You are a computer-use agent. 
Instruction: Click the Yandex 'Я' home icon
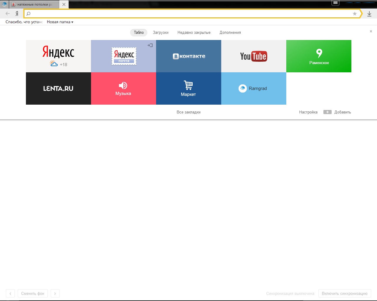tap(17, 14)
